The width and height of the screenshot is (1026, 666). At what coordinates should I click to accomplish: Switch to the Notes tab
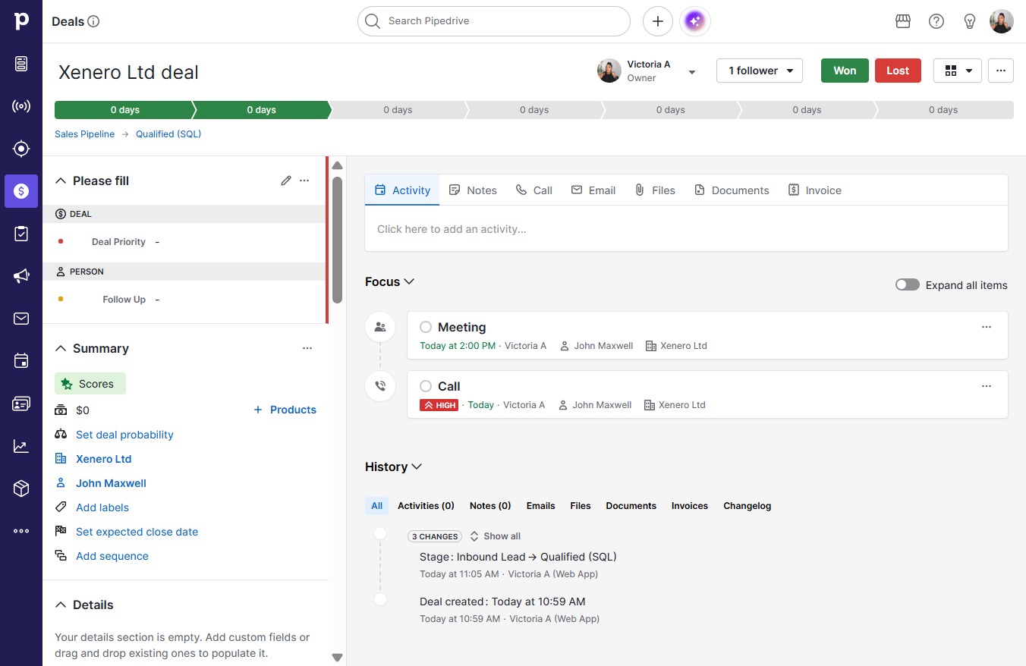pos(473,190)
